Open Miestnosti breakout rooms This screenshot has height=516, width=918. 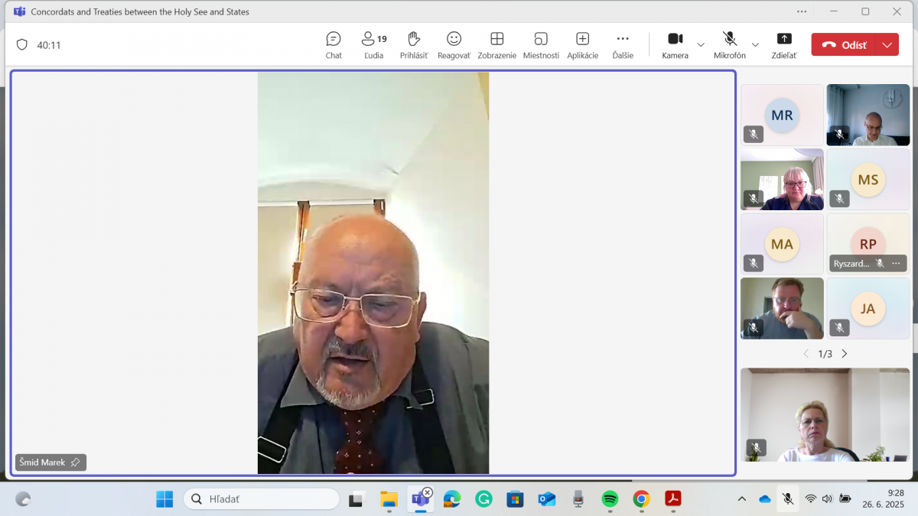[x=541, y=45]
